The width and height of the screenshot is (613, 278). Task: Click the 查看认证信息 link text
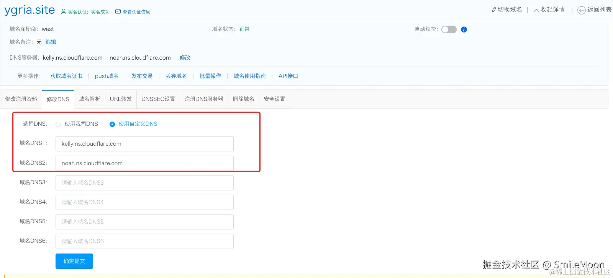[136, 12]
